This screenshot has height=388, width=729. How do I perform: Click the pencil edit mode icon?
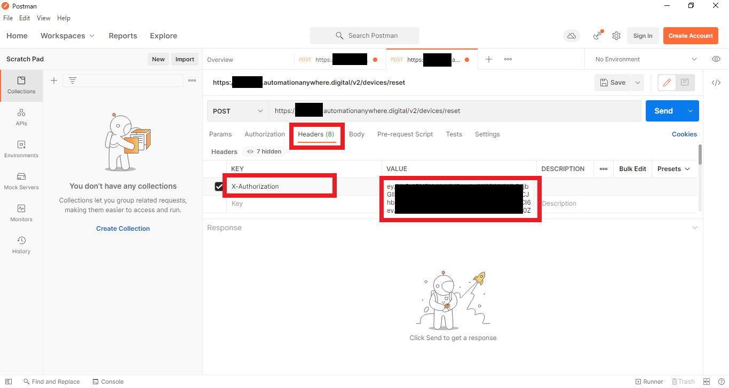click(667, 83)
